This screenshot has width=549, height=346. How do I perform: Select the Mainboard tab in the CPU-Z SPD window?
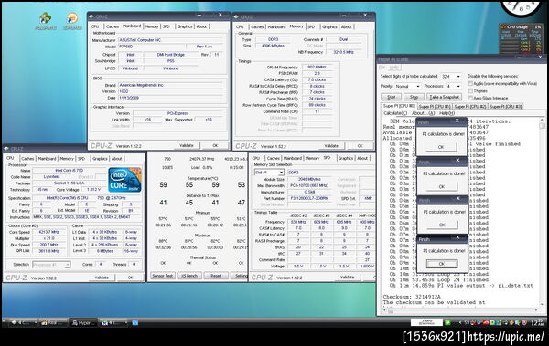click(293, 158)
